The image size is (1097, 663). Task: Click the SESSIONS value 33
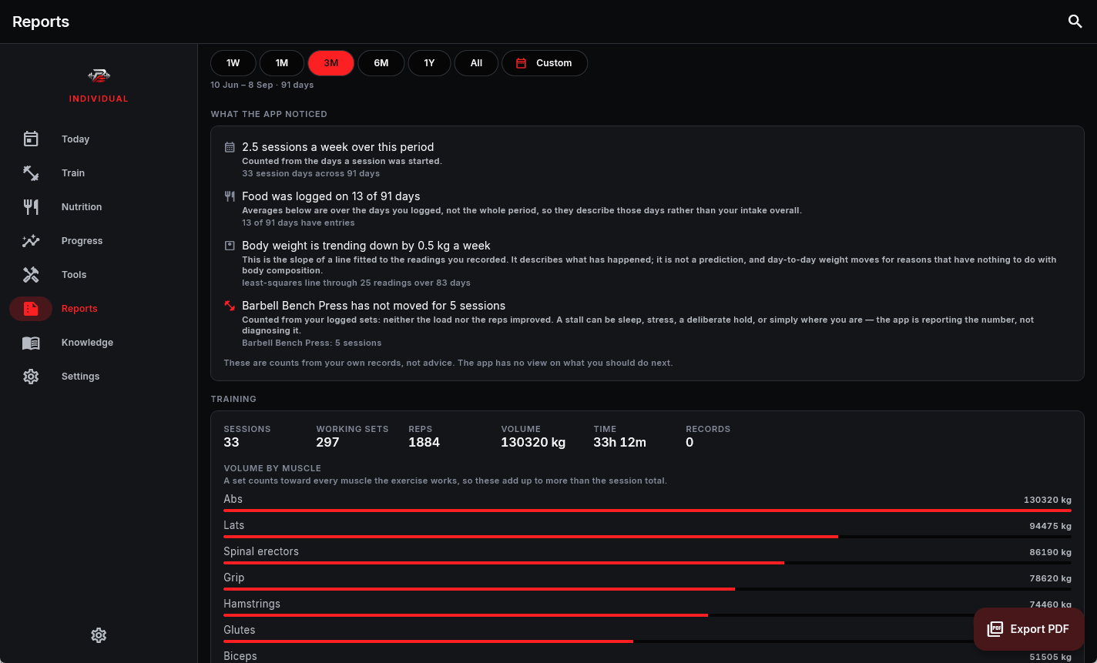(231, 442)
